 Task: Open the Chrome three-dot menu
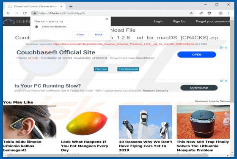click(x=229, y=13)
